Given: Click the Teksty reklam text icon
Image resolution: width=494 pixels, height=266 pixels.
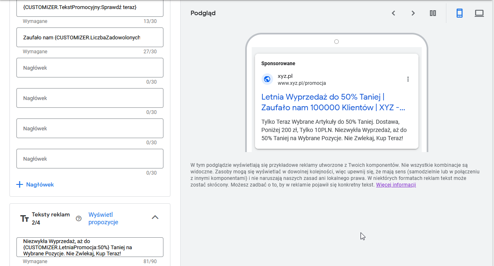Looking at the screenshot, I should 25,218.
